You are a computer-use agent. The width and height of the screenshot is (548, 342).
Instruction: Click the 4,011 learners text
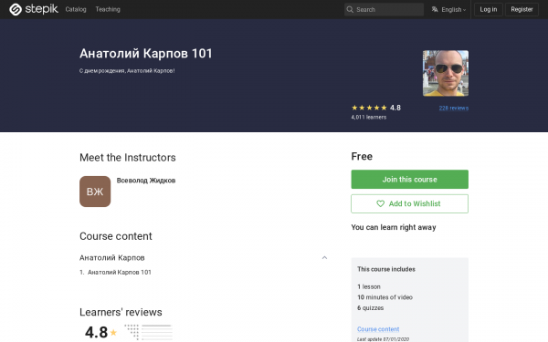(x=369, y=118)
